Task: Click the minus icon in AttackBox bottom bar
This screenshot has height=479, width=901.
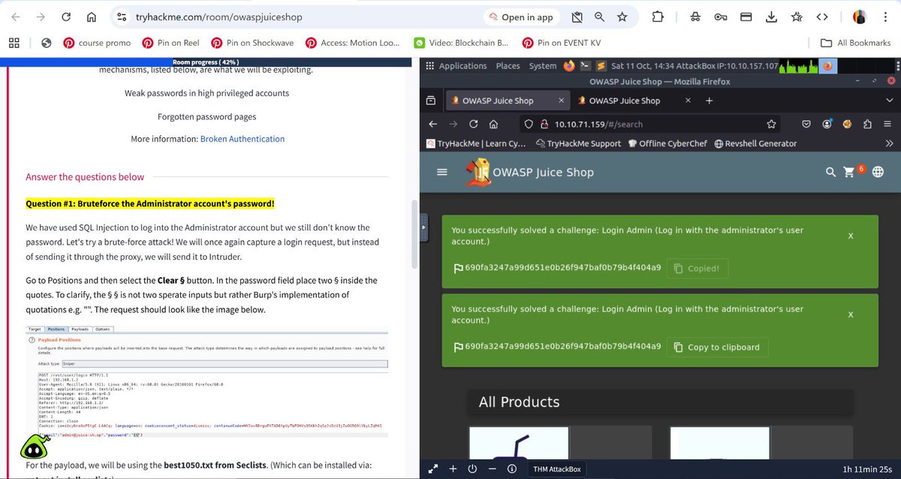Action: click(492, 469)
